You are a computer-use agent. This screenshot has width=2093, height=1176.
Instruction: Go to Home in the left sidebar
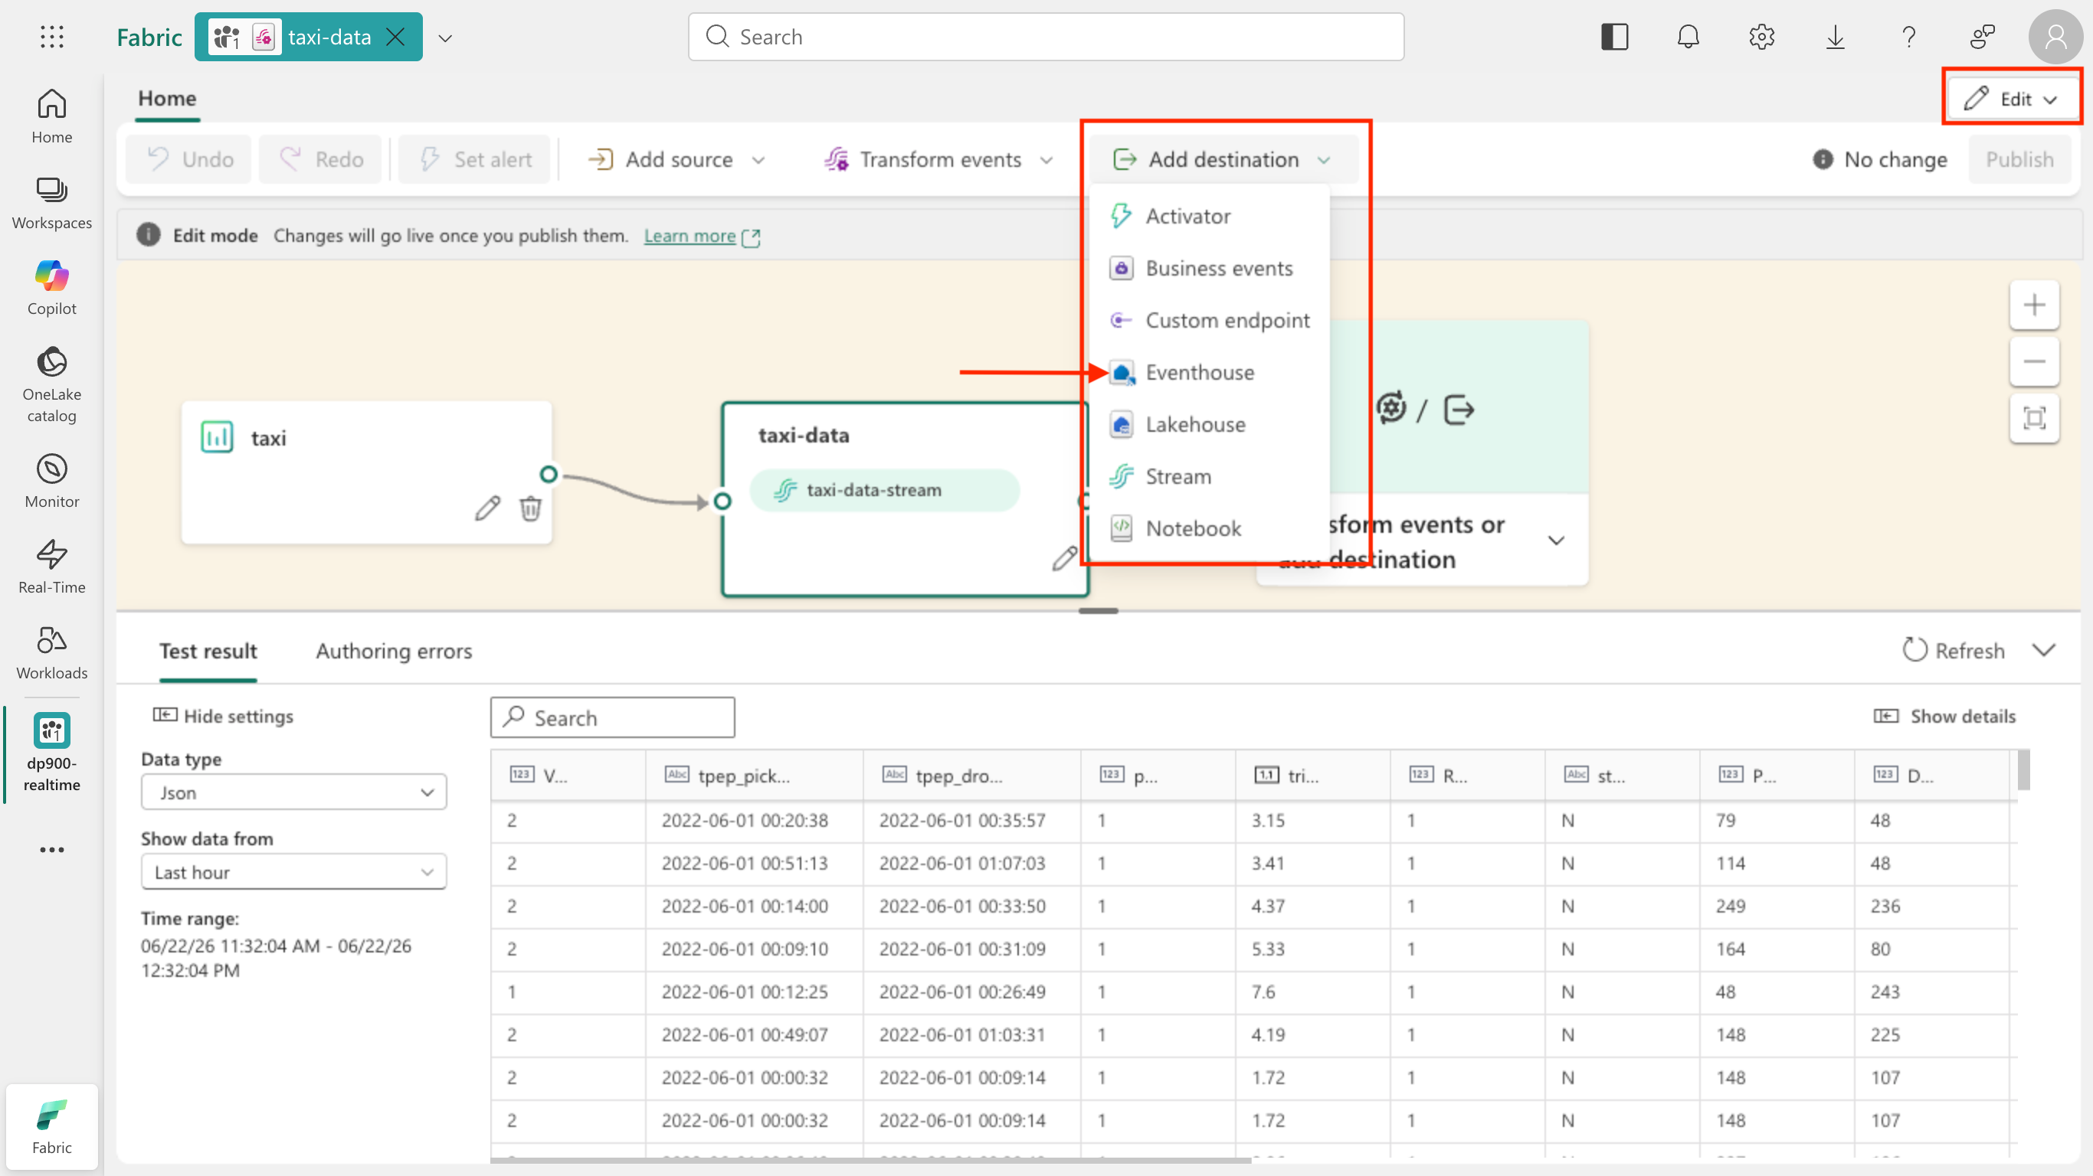52,116
